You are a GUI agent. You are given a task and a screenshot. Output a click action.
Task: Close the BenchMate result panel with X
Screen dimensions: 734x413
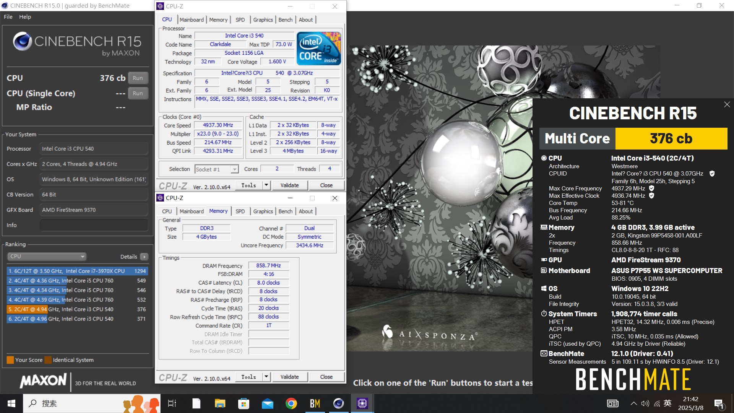[x=727, y=104]
